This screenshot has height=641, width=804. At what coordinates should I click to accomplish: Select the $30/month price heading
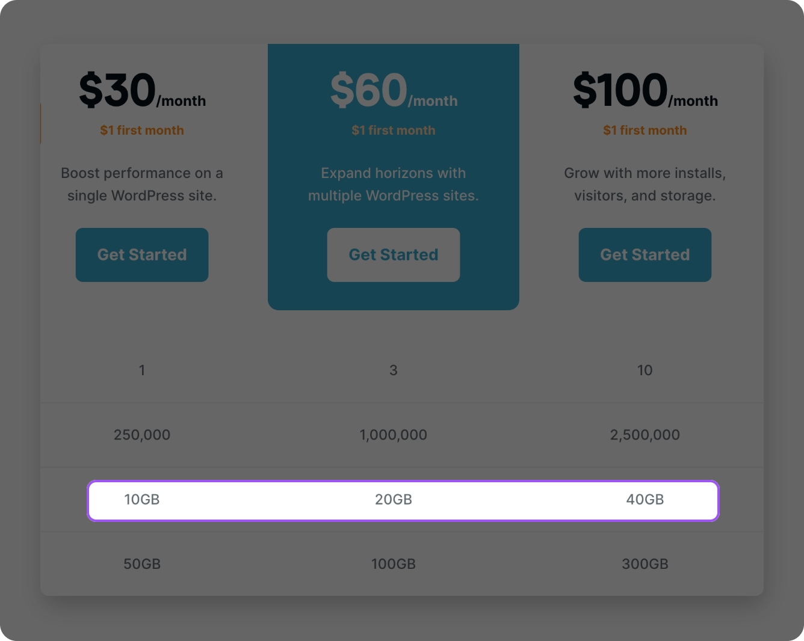(142, 90)
